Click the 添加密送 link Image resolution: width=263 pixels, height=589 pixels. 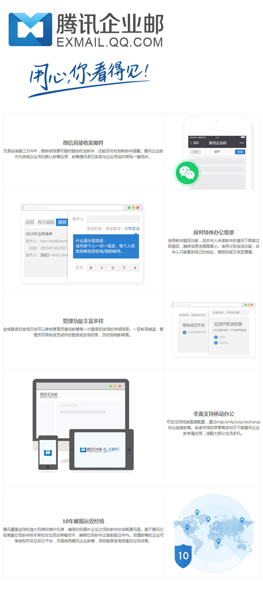tap(113, 228)
